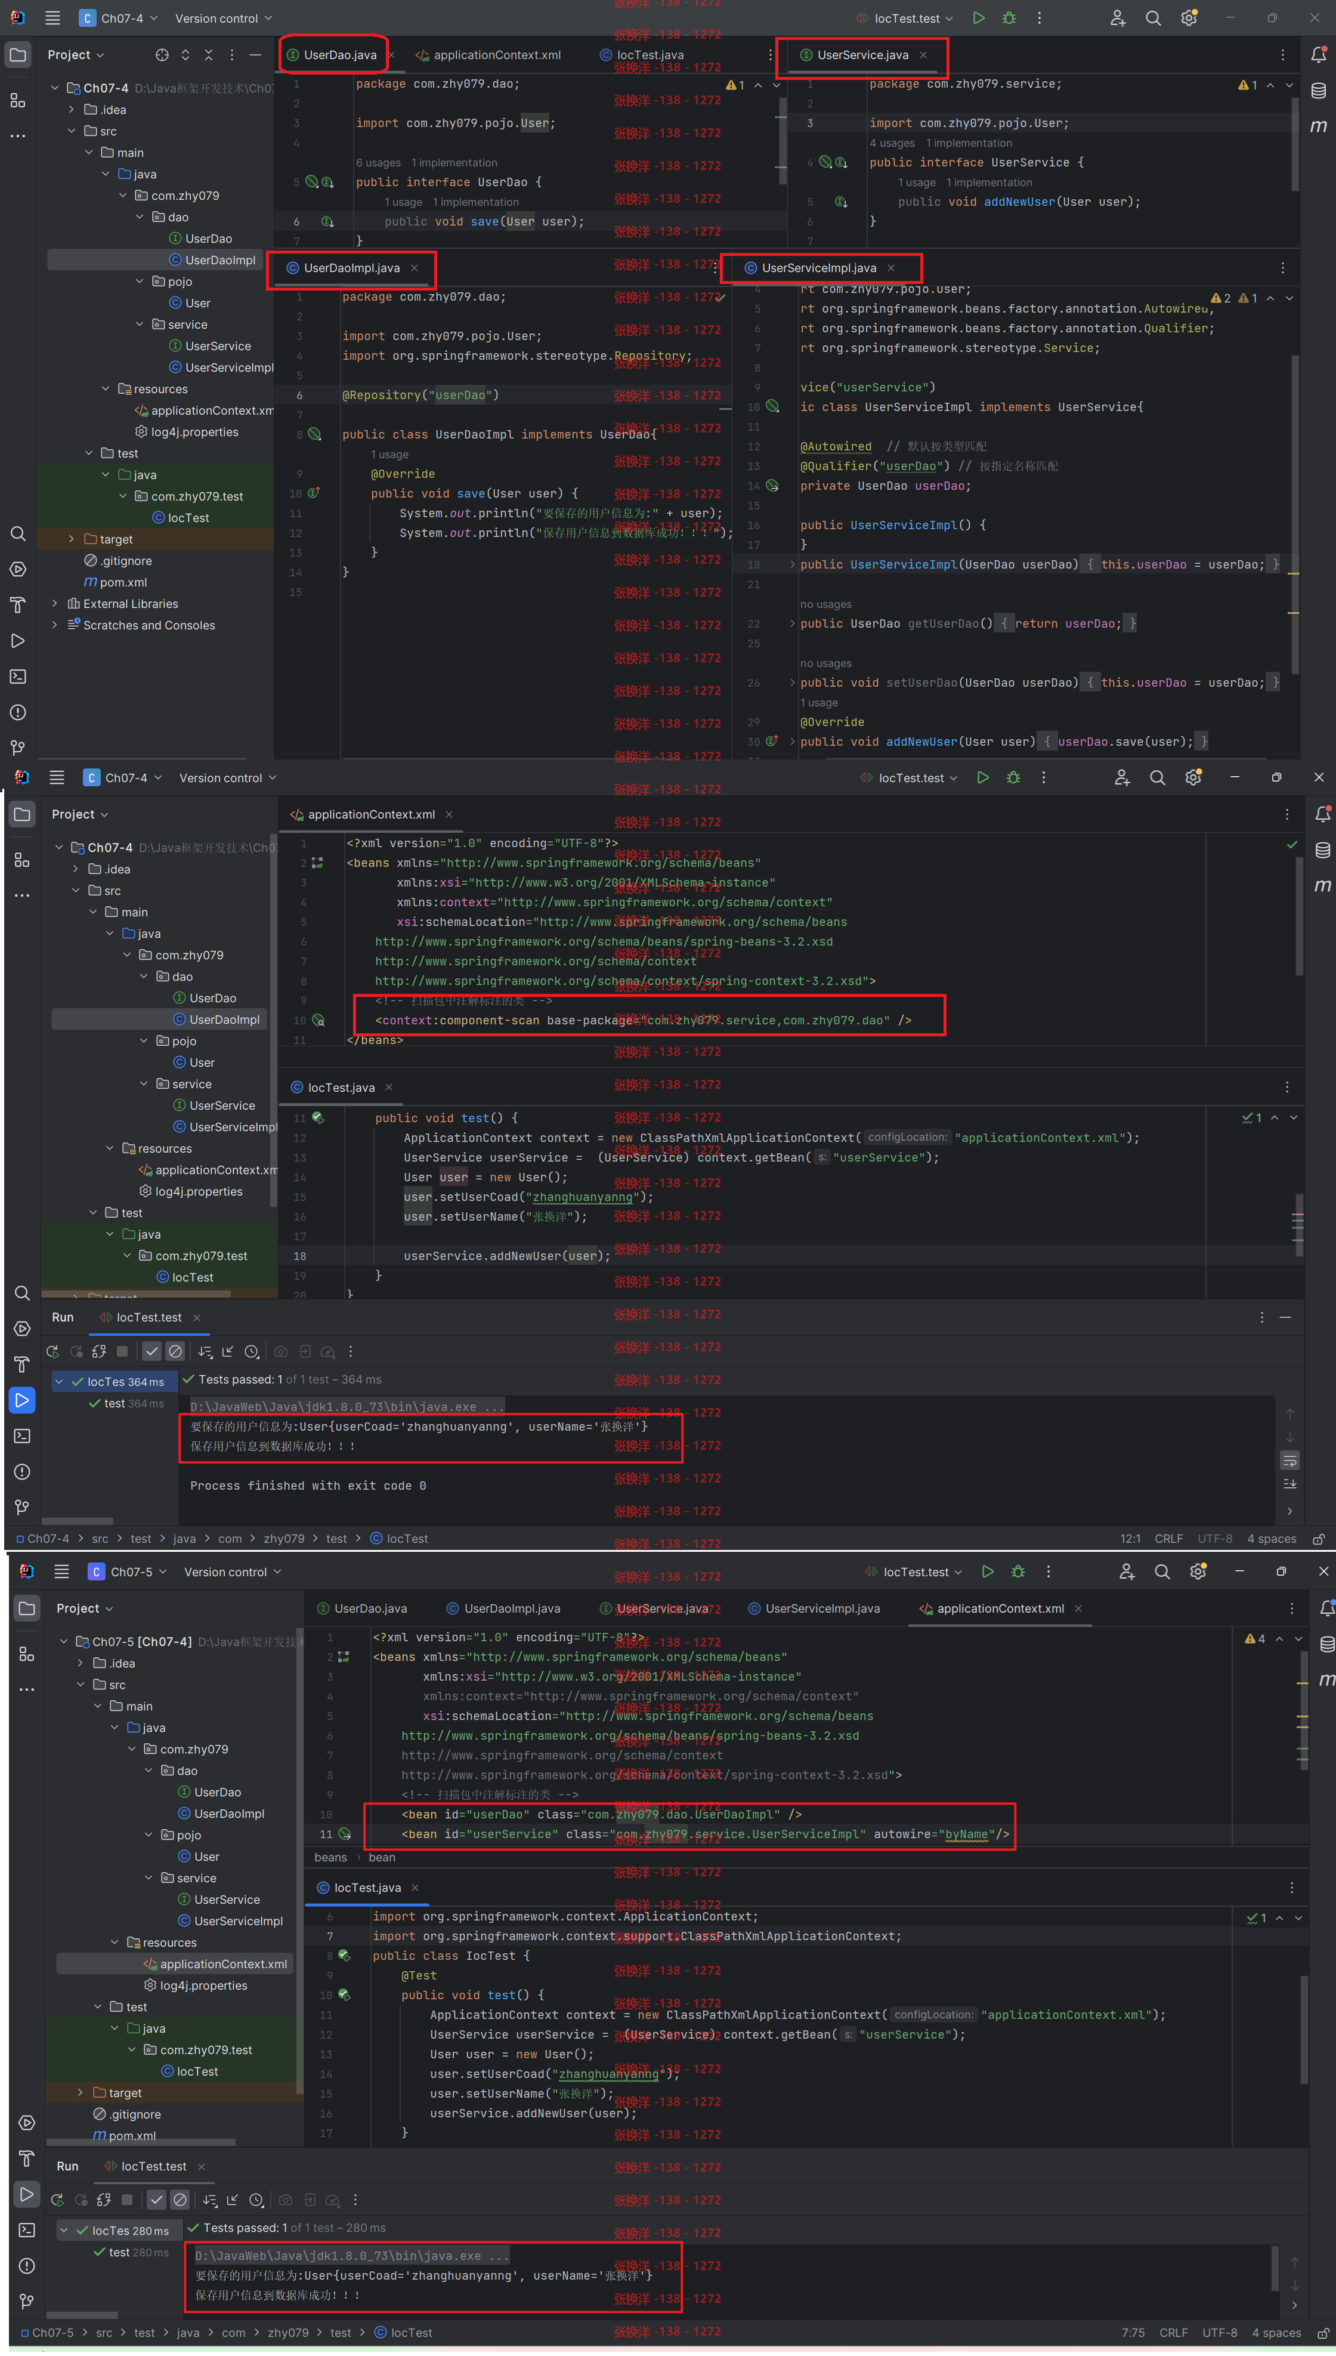Open Structure tool window in Ch07-5 window sidebar
The height and width of the screenshot is (2356, 1336).
click(x=27, y=1653)
